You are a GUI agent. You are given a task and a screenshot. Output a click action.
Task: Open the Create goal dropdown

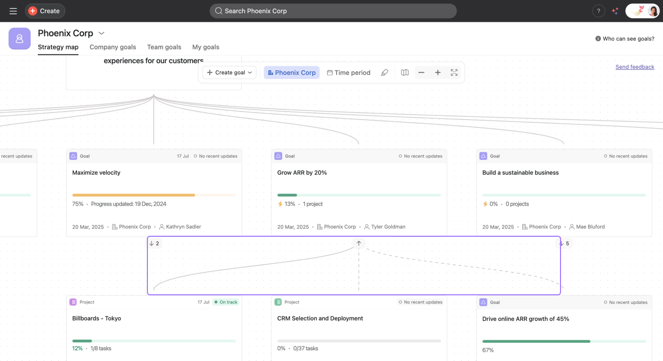click(x=229, y=73)
